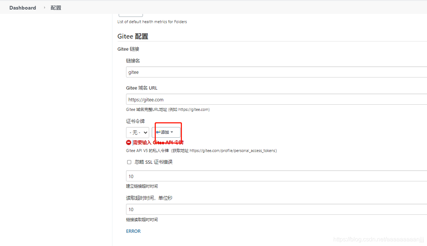The height and width of the screenshot is (246, 427).
Task: Go to Dashboard breadcrumb link
Action: point(23,8)
